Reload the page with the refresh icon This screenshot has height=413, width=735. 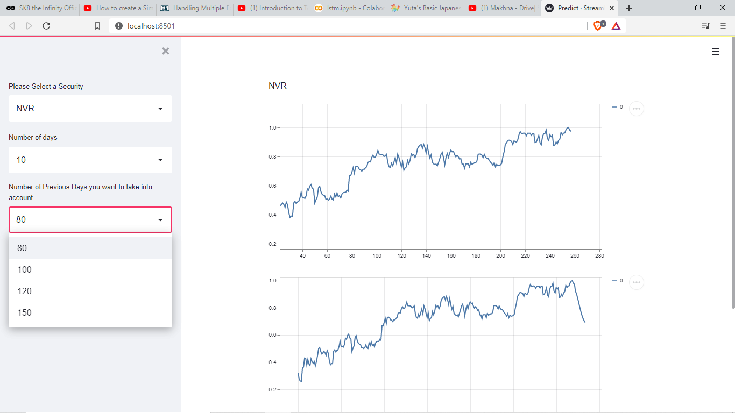coord(46,26)
